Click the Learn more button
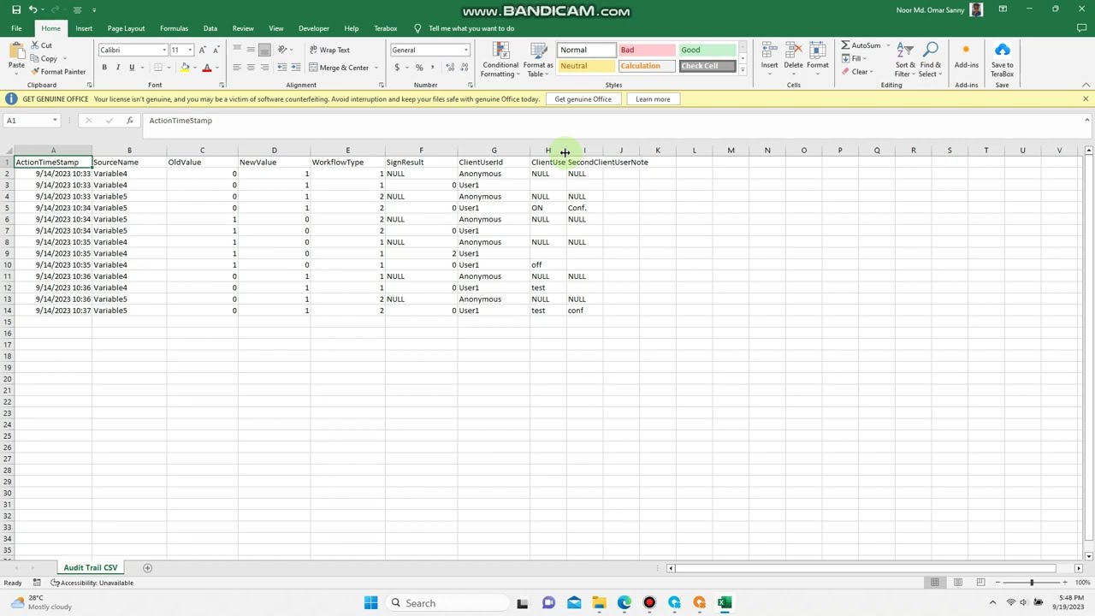Viewport: 1095px width, 616px height. [x=653, y=99]
